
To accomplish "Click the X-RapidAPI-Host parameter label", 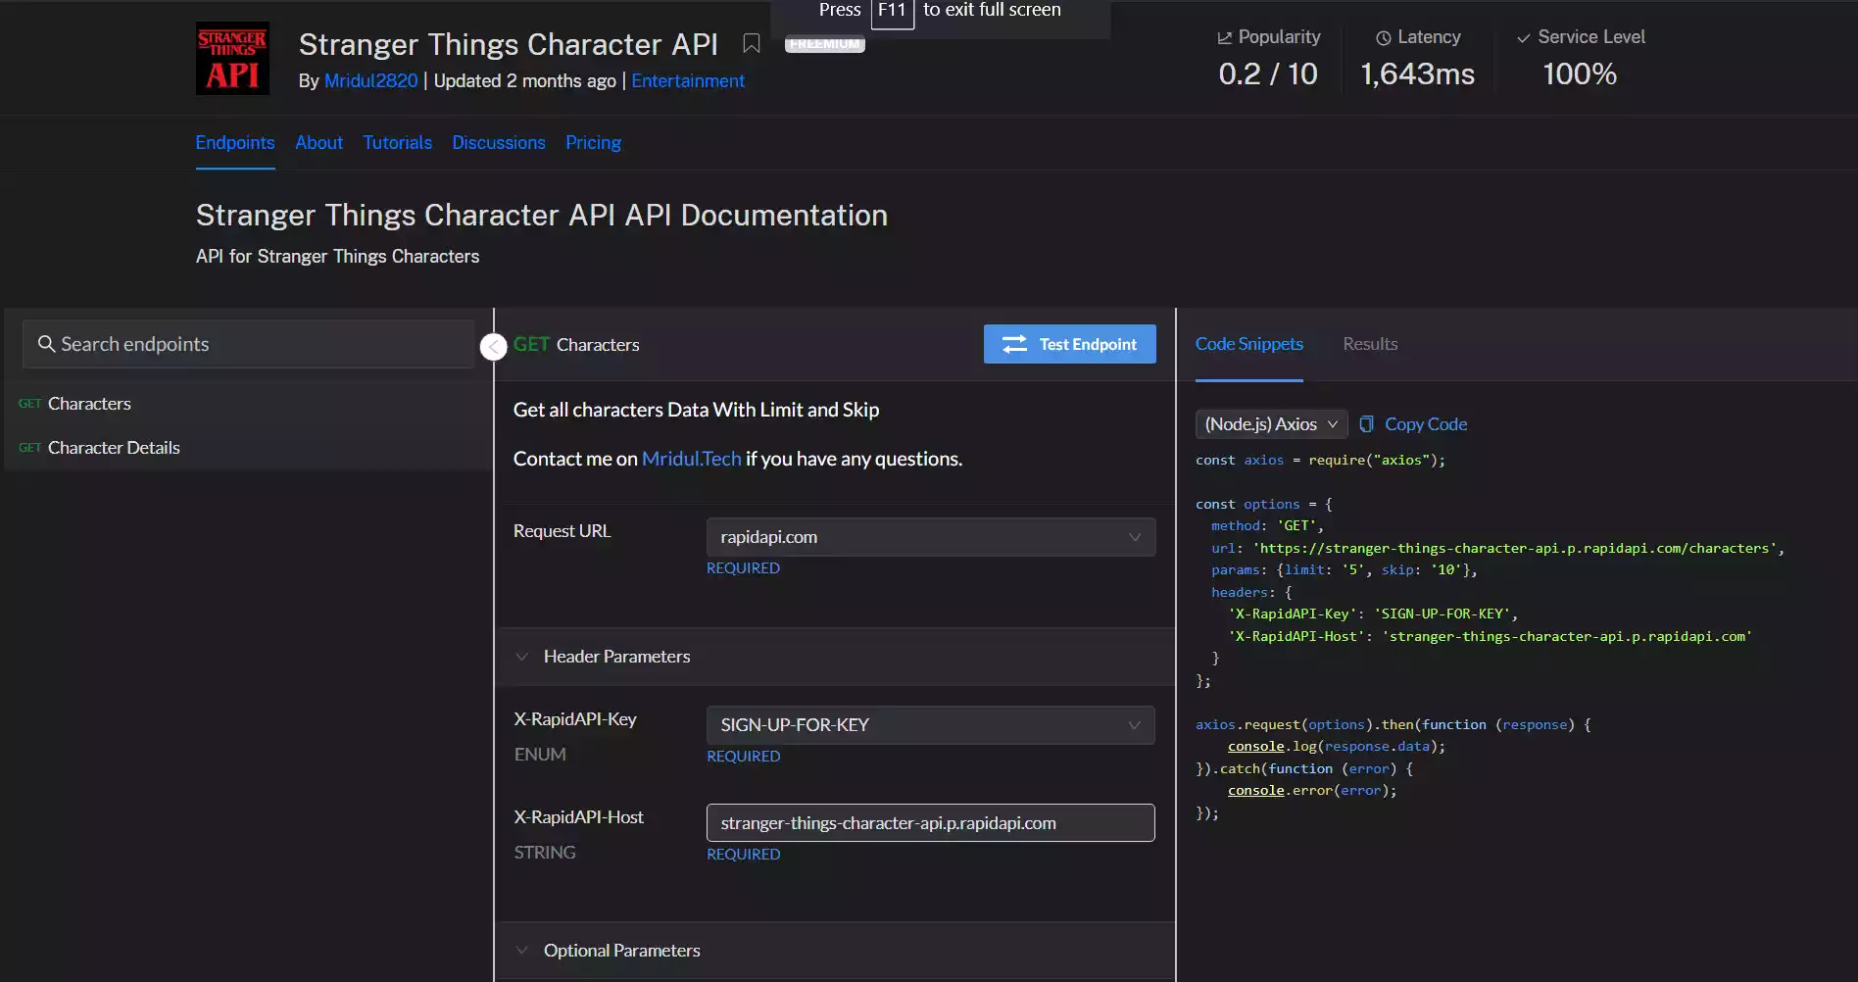I will tap(579, 817).
